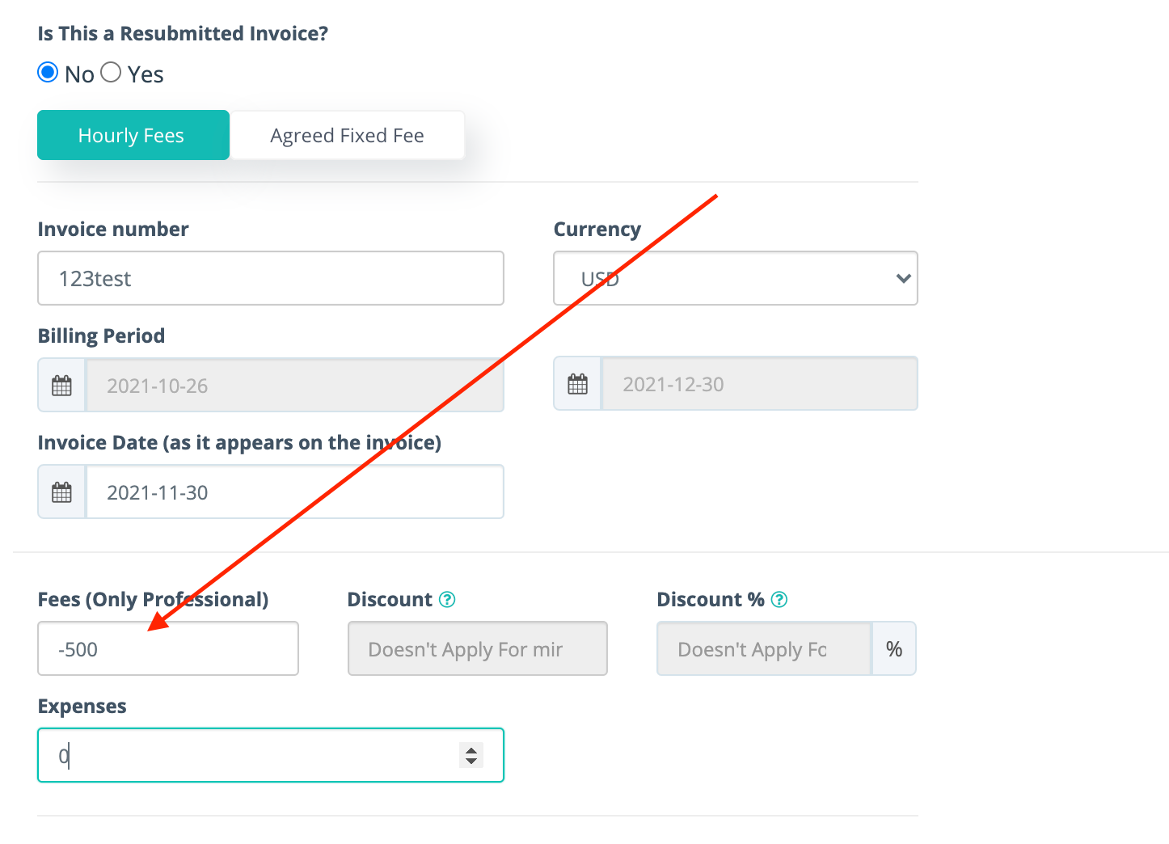
Task: Click the disabled Discount field
Action: [x=478, y=648]
